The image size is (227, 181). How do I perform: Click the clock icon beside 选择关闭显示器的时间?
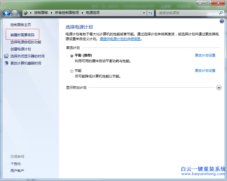point(6,56)
